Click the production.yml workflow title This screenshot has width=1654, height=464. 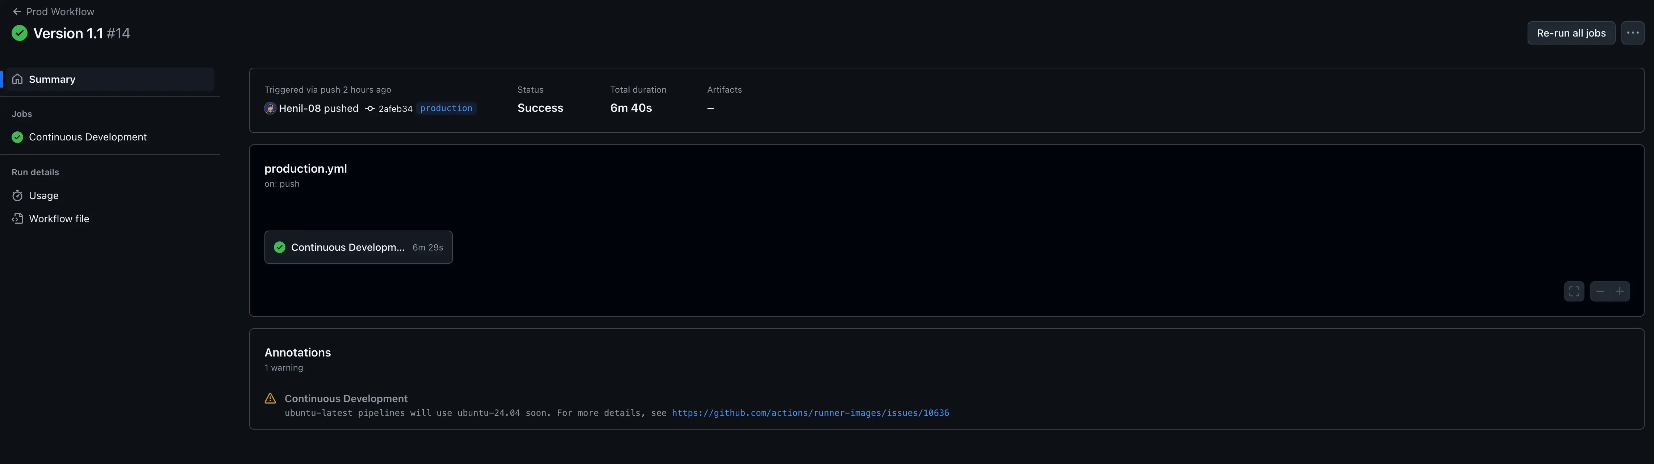pos(306,169)
